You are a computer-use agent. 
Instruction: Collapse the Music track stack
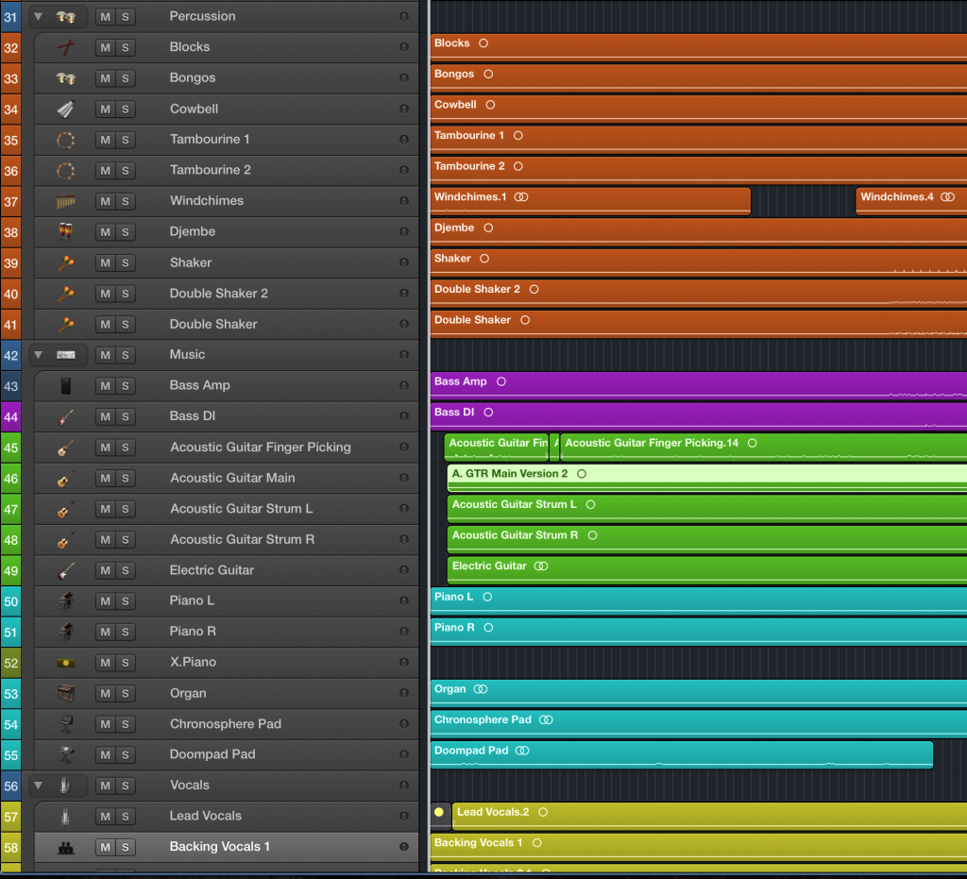tap(38, 355)
